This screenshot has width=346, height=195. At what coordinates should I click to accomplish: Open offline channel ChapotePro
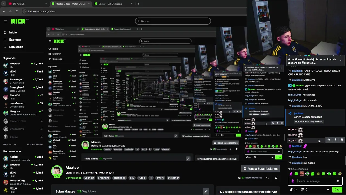tap(23, 129)
